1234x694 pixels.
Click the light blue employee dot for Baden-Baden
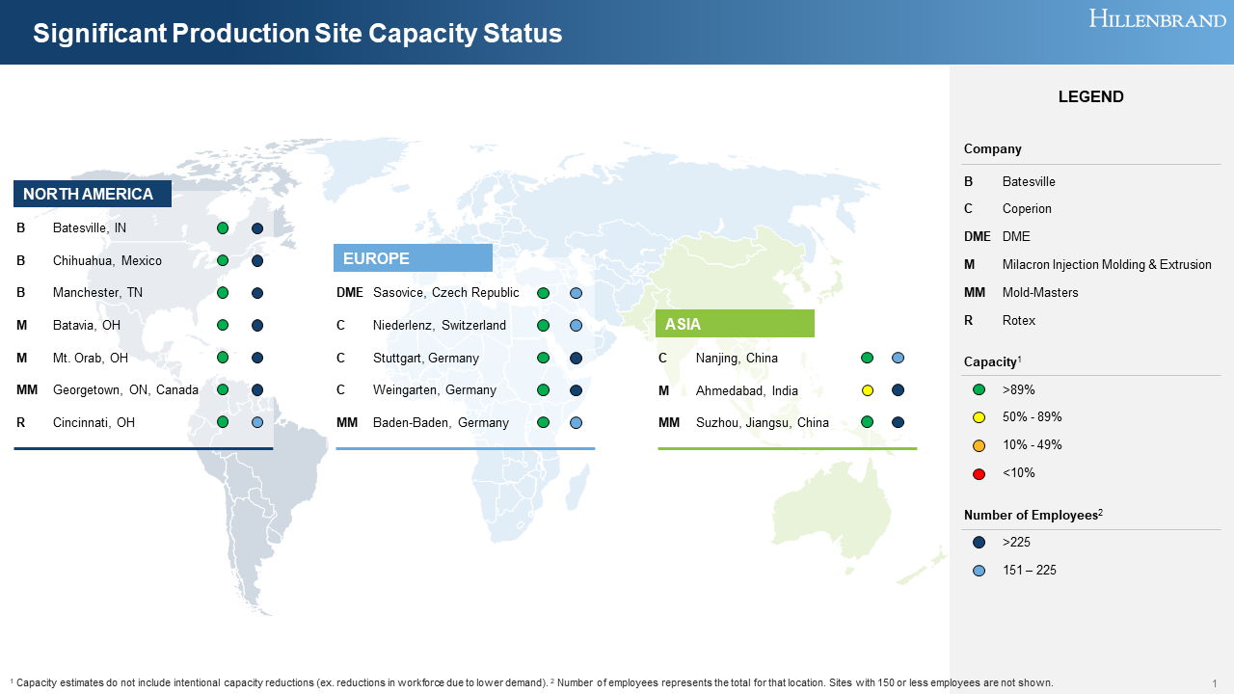coord(576,422)
